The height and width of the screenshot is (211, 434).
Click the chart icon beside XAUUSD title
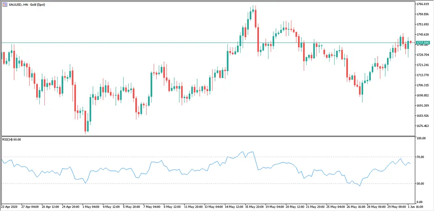click(4, 5)
